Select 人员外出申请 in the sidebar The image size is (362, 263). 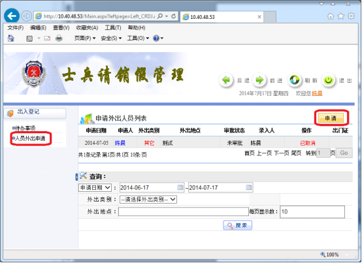pos(30,138)
